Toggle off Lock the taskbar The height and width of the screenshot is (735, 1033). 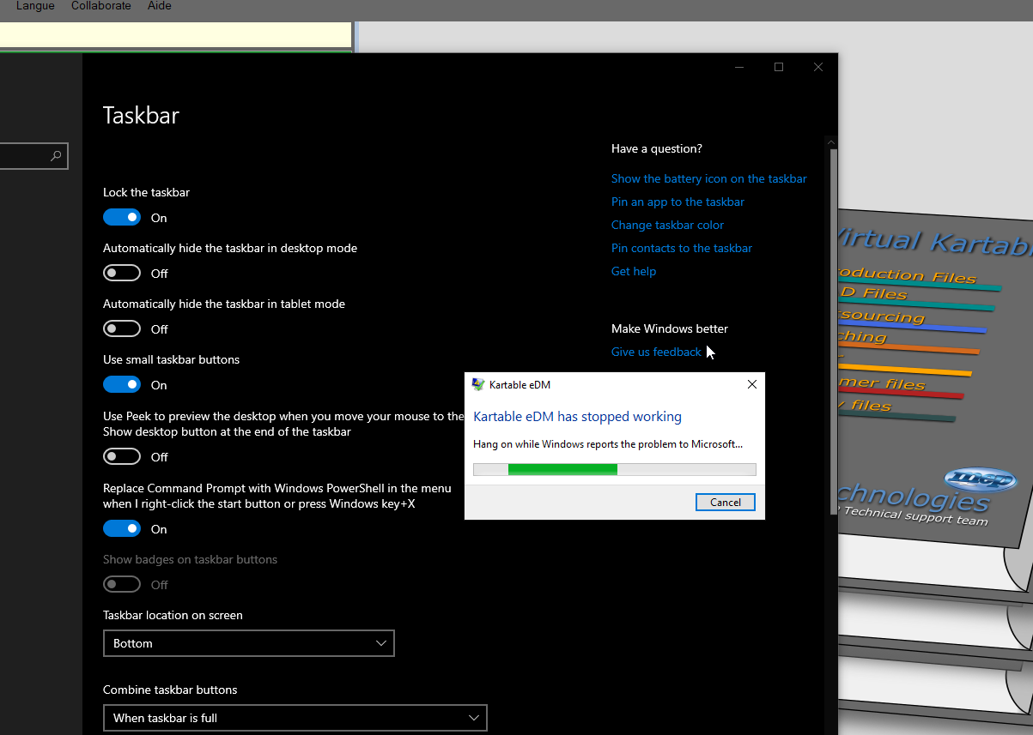coord(122,217)
